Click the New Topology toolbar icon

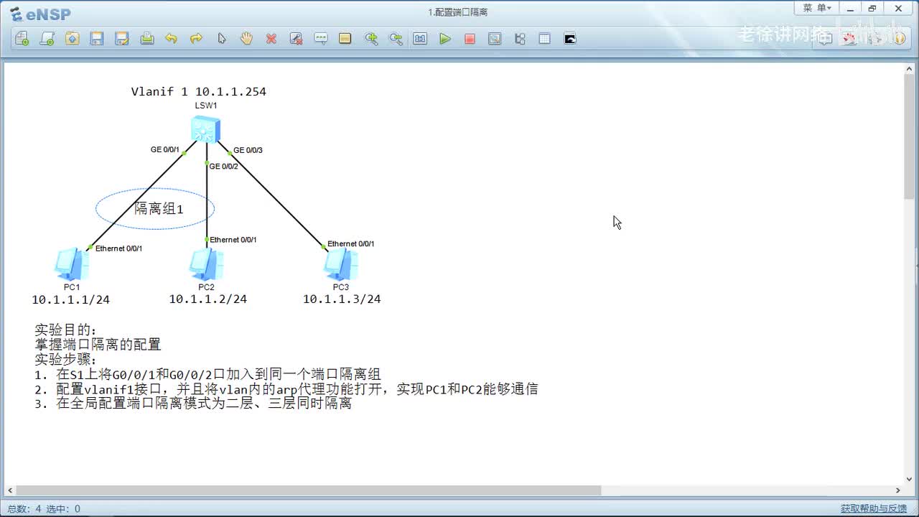pos(22,39)
